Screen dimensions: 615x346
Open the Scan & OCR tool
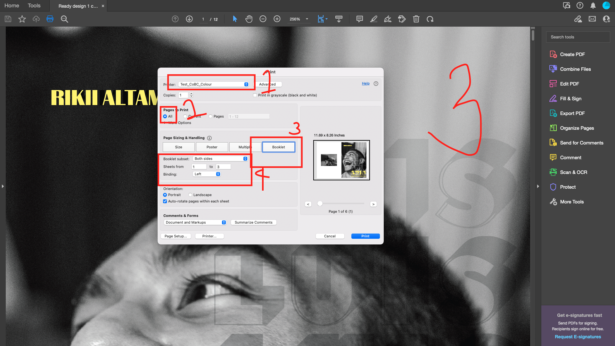tap(573, 172)
